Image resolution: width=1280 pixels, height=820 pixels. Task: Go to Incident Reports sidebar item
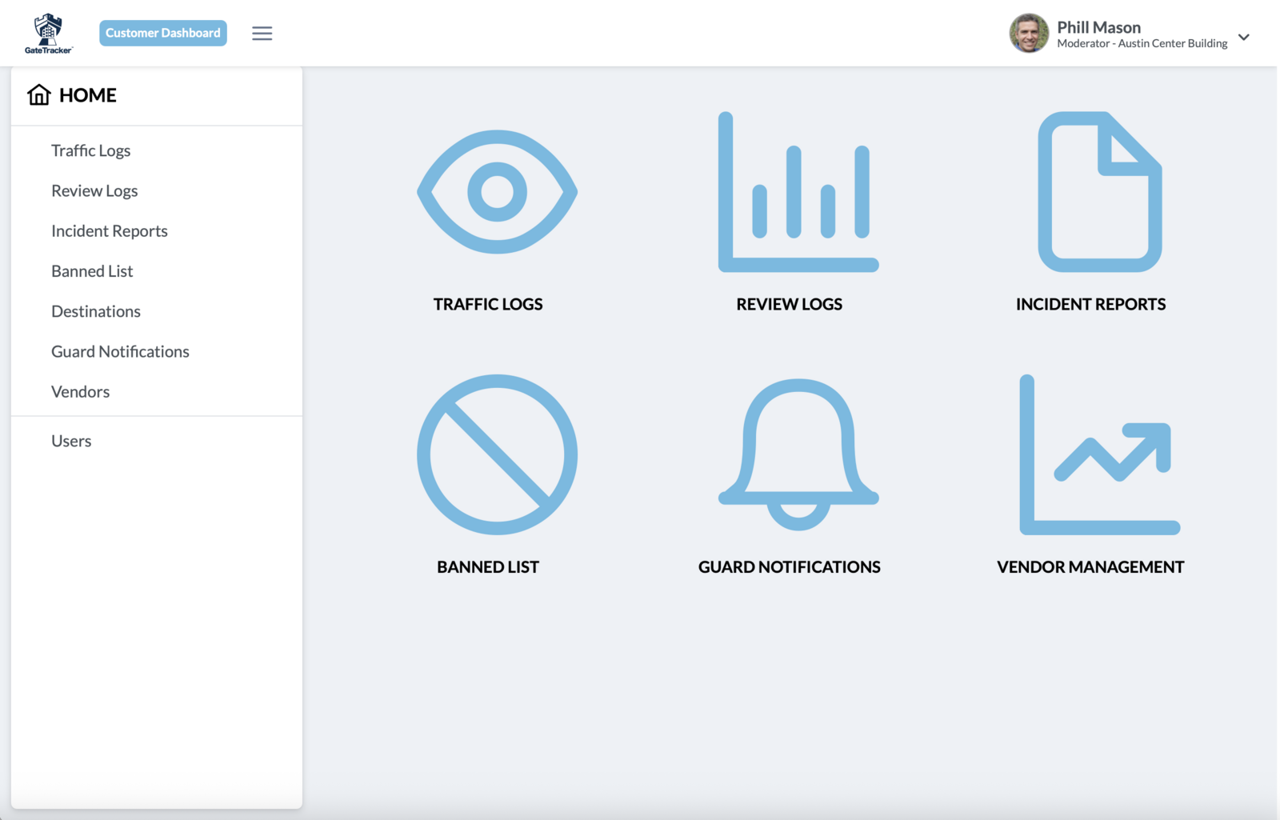(110, 231)
